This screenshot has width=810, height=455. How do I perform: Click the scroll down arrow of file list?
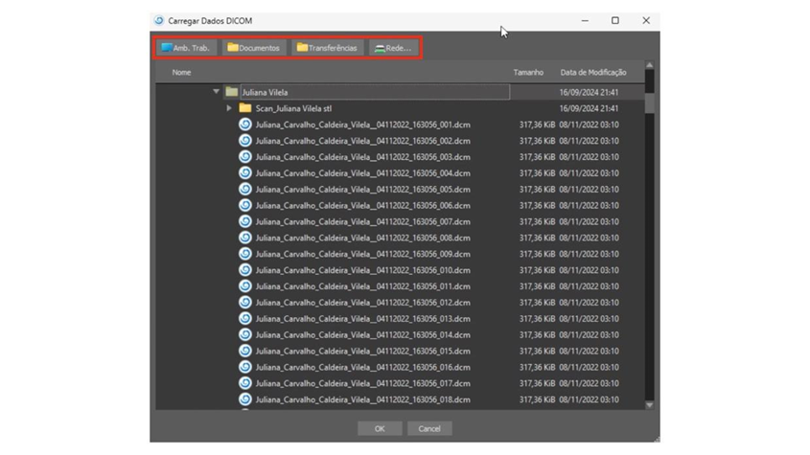coord(649,405)
